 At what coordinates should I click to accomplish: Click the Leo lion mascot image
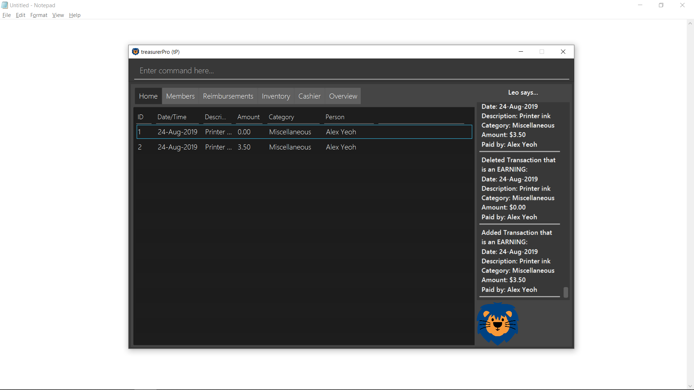(x=498, y=324)
